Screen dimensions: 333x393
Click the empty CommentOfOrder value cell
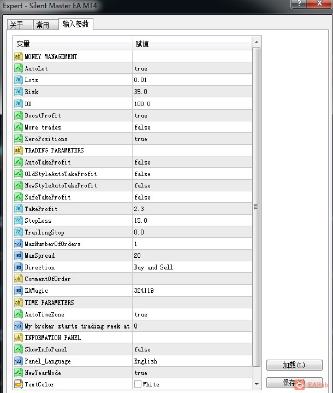pos(192,279)
